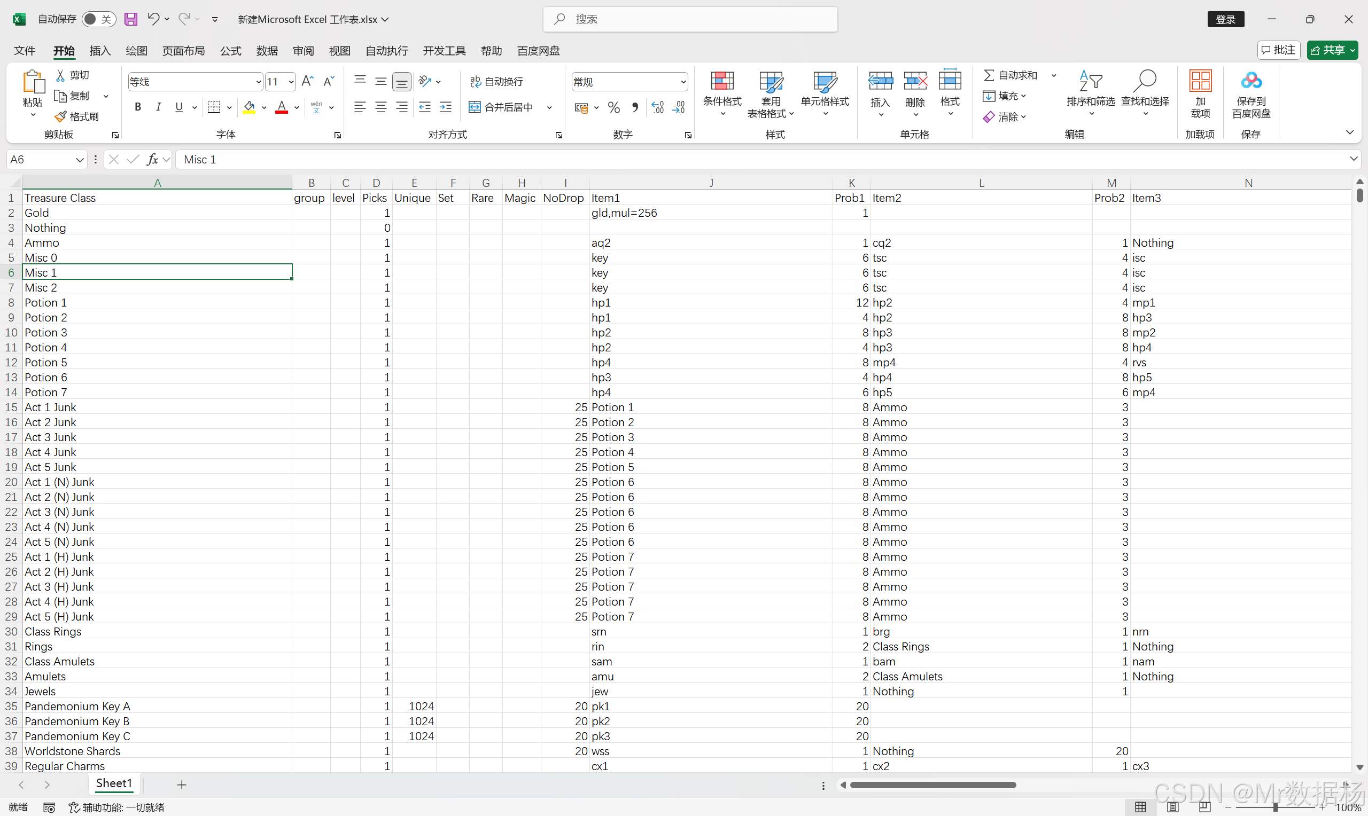Switch to the 数据 (Data) tab
The width and height of the screenshot is (1368, 816).
click(x=267, y=51)
